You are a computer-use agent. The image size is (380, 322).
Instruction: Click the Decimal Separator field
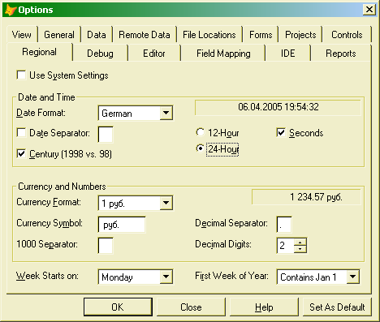point(284,225)
